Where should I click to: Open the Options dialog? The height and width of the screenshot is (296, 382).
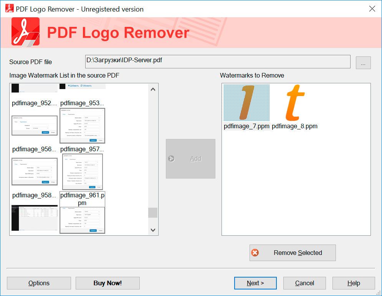click(38, 283)
